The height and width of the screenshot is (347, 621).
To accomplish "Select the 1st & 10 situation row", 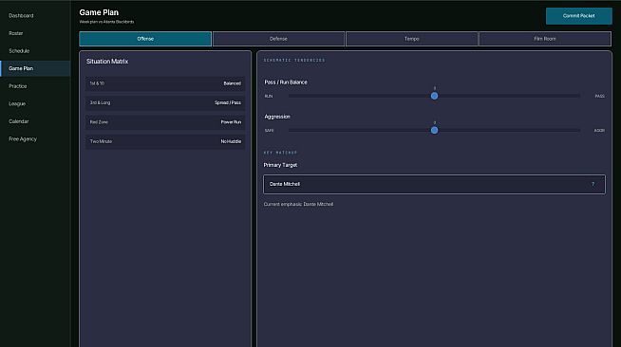I will coord(165,83).
